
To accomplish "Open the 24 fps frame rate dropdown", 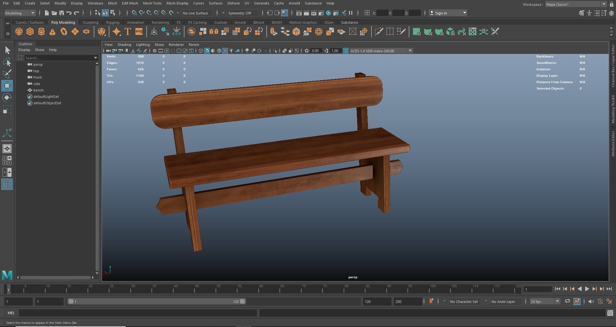I will pyautogui.click(x=545, y=302).
